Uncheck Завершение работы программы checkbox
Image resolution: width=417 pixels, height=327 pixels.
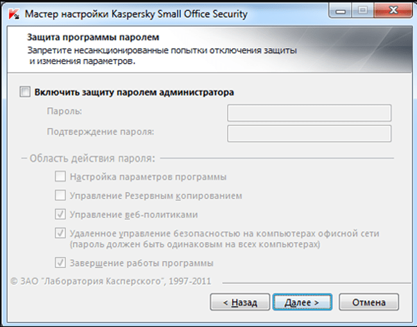coord(60,262)
